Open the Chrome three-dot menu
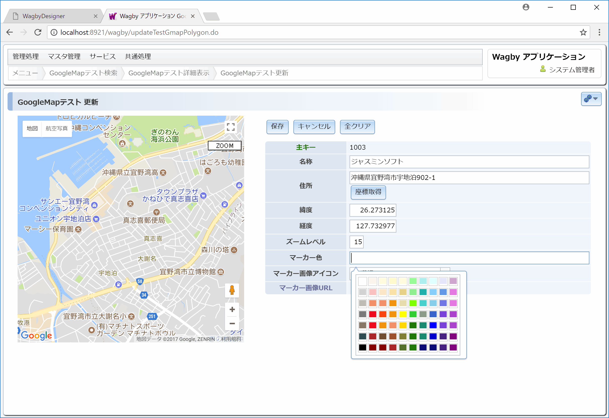 [599, 32]
